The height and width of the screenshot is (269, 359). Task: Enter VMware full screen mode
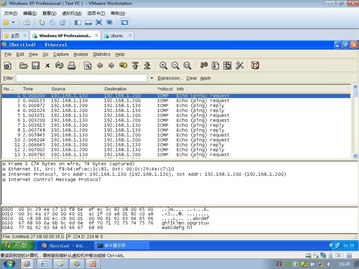(99, 22)
